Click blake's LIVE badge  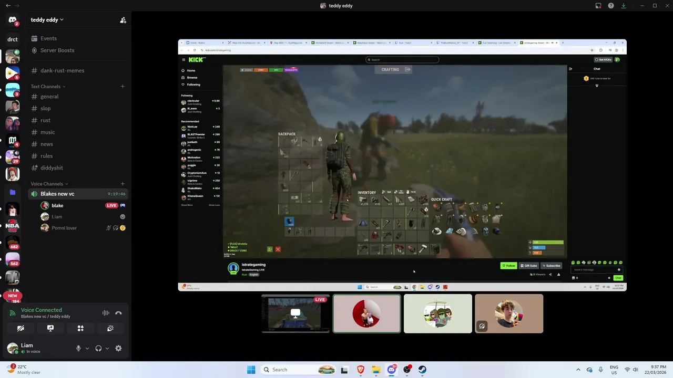(x=111, y=205)
